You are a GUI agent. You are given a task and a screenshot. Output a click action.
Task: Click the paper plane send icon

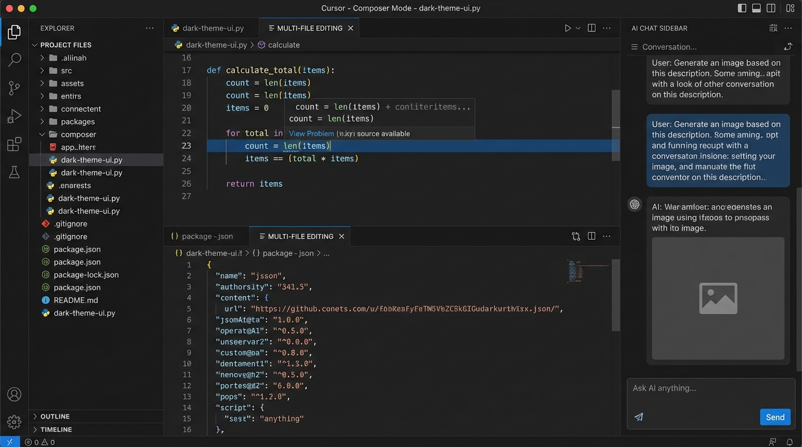(638, 417)
